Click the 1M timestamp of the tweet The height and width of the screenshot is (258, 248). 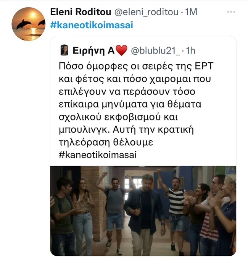click(191, 12)
